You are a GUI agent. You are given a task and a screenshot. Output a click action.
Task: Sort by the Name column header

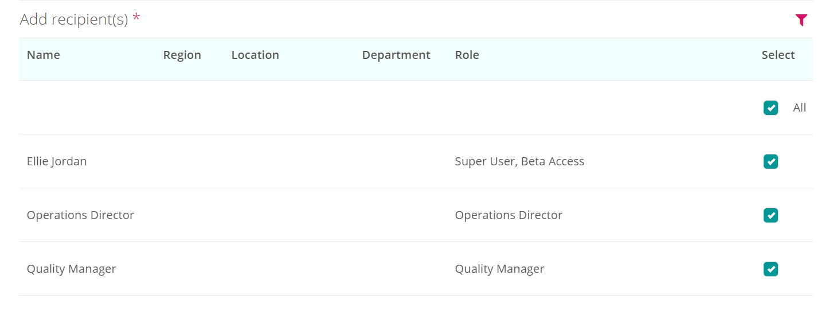tap(44, 55)
